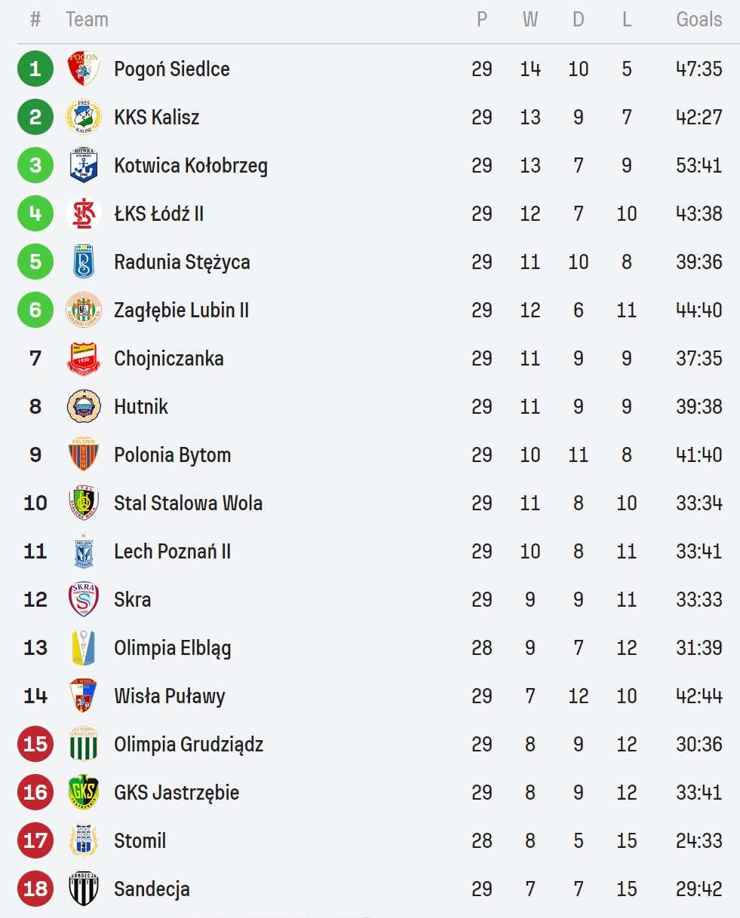Sort table by Goals column header
This screenshot has height=918, width=740.
pos(699,20)
